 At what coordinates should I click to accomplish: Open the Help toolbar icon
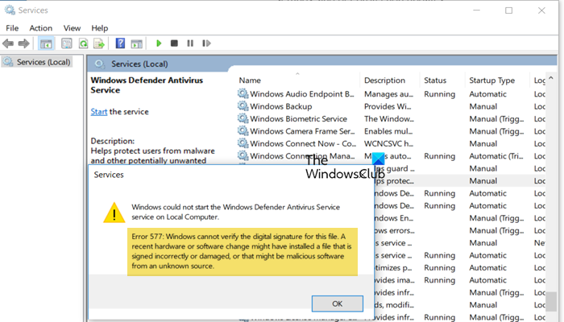click(120, 43)
